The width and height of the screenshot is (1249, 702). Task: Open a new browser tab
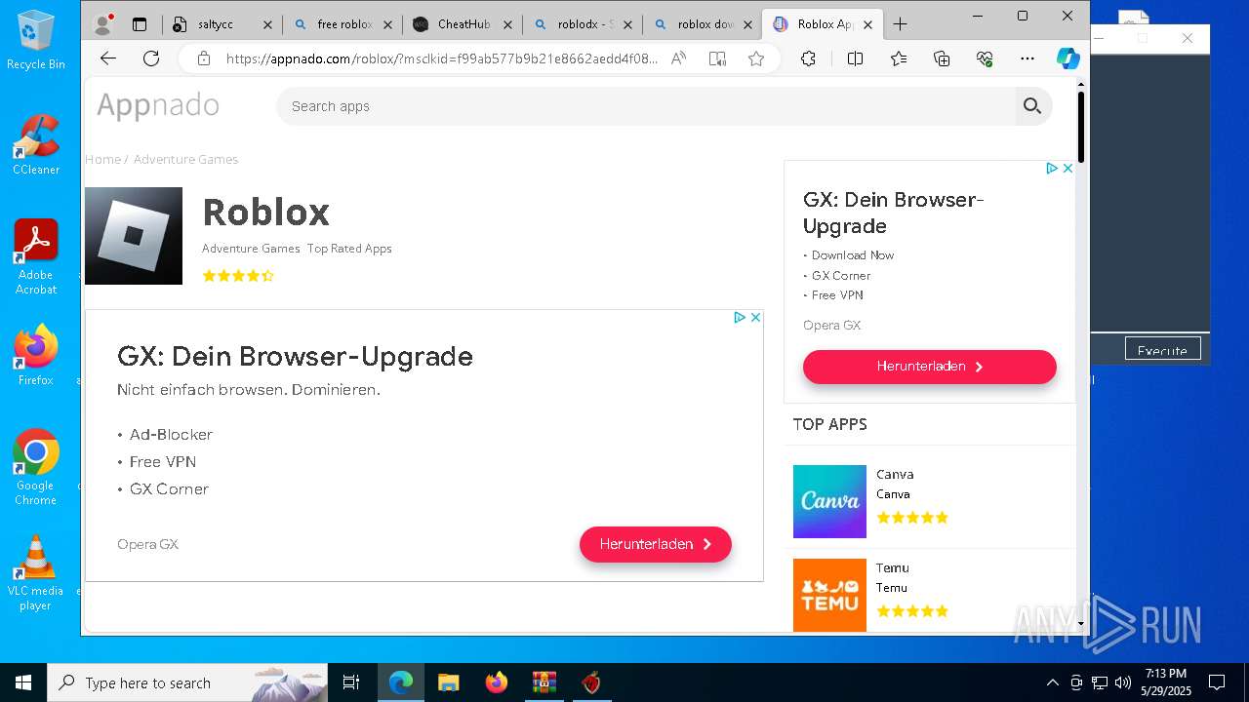(x=900, y=24)
